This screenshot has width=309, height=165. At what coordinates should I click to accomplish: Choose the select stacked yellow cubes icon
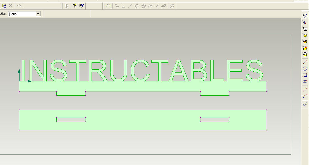point(305,54)
